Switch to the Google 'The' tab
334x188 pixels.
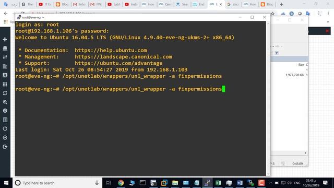[28, 4]
